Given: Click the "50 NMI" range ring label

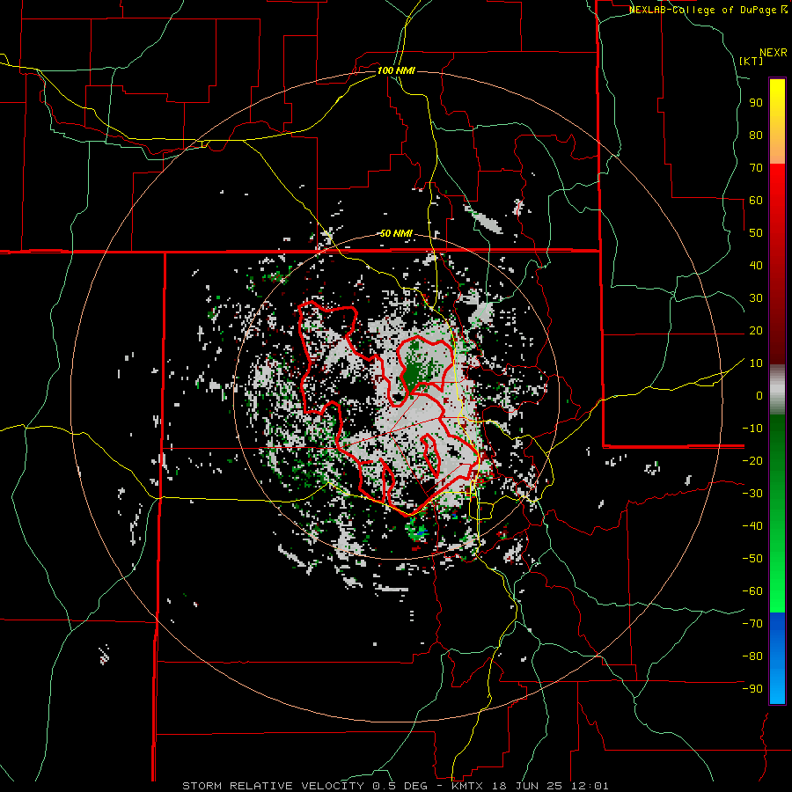Looking at the screenshot, I should 396,233.
